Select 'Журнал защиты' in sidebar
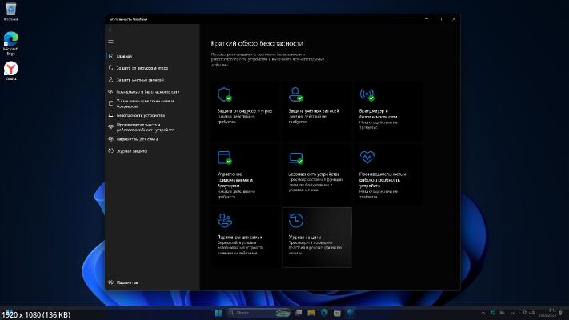 [x=152, y=151]
